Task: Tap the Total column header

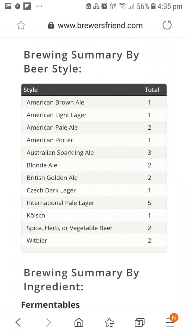Action: (x=152, y=90)
